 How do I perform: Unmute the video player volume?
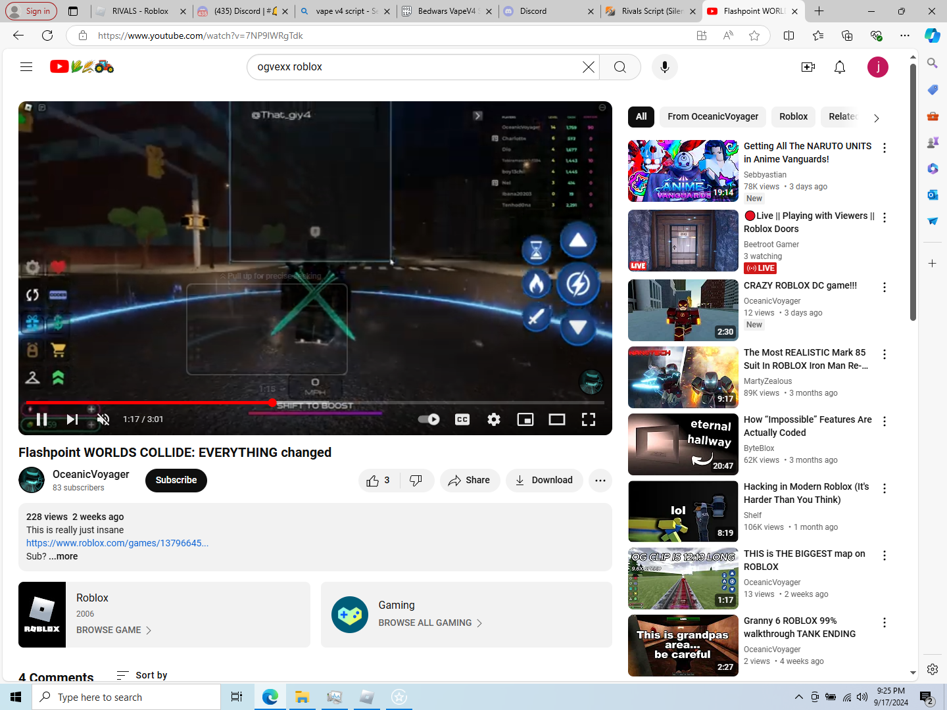tap(103, 419)
